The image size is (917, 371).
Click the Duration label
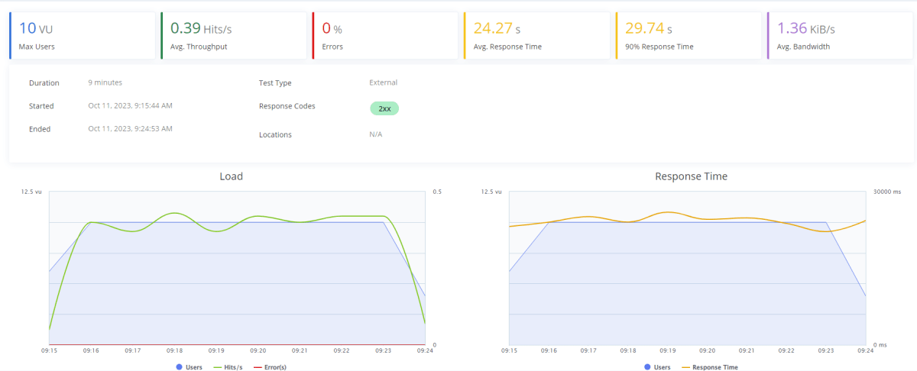(x=44, y=83)
